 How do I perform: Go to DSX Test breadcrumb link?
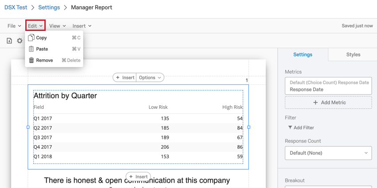(x=16, y=8)
